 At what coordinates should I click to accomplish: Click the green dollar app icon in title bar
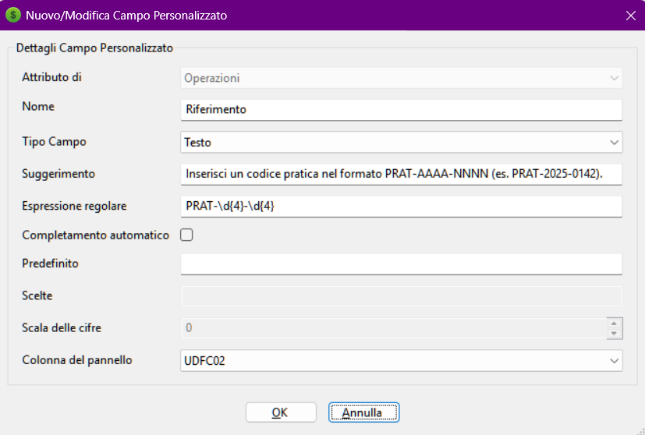click(13, 15)
